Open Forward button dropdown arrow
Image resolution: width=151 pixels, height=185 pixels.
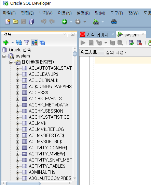tap(85, 22)
